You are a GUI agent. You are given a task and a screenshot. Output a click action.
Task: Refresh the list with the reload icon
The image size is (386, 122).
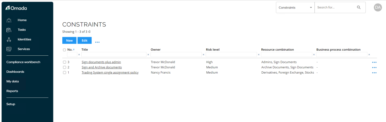coord(90,32)
